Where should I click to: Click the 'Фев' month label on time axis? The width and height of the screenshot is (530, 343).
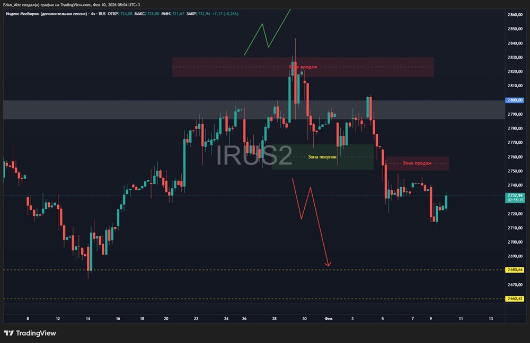pyautogui.click(x=328, y=318)
